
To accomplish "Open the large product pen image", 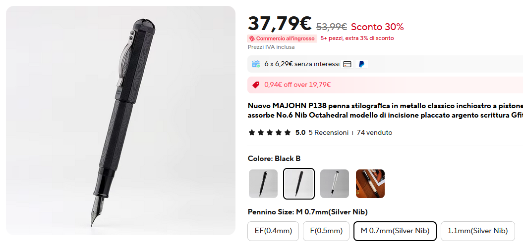I will point(120,120).
